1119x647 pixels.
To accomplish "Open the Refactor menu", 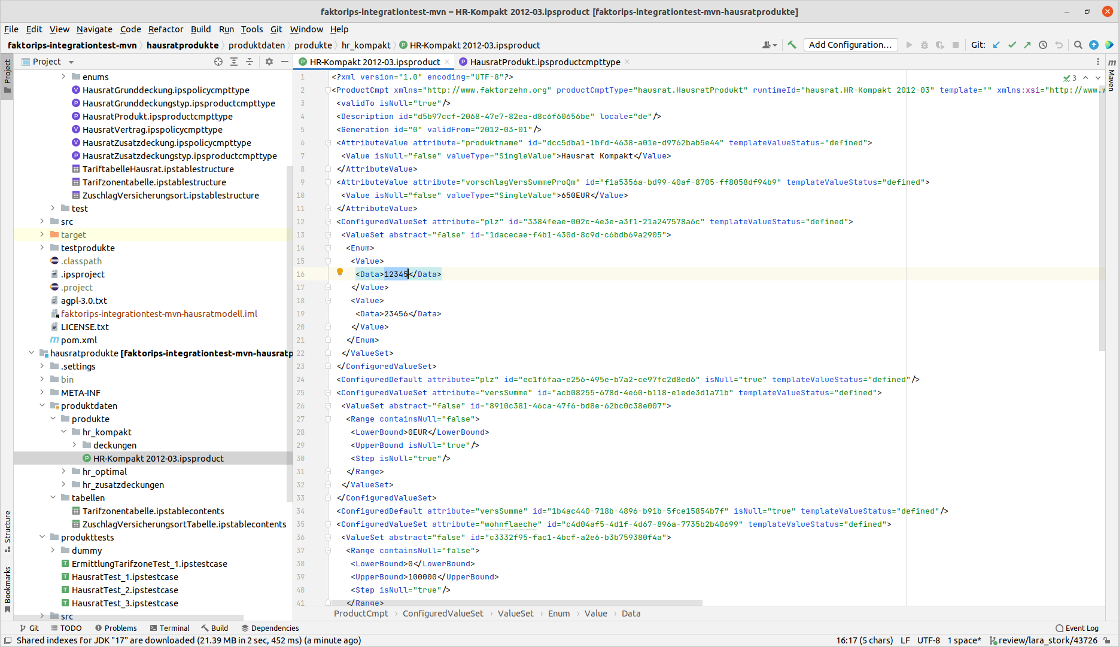I will pos(166,29).
